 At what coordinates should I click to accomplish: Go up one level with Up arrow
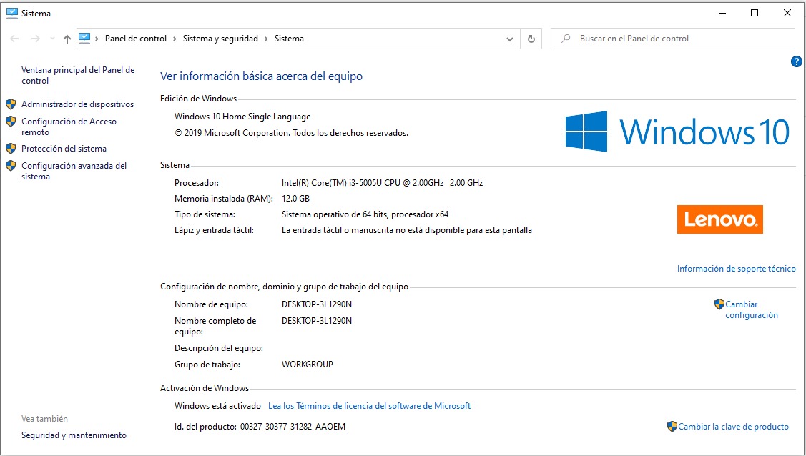(67, 39)
